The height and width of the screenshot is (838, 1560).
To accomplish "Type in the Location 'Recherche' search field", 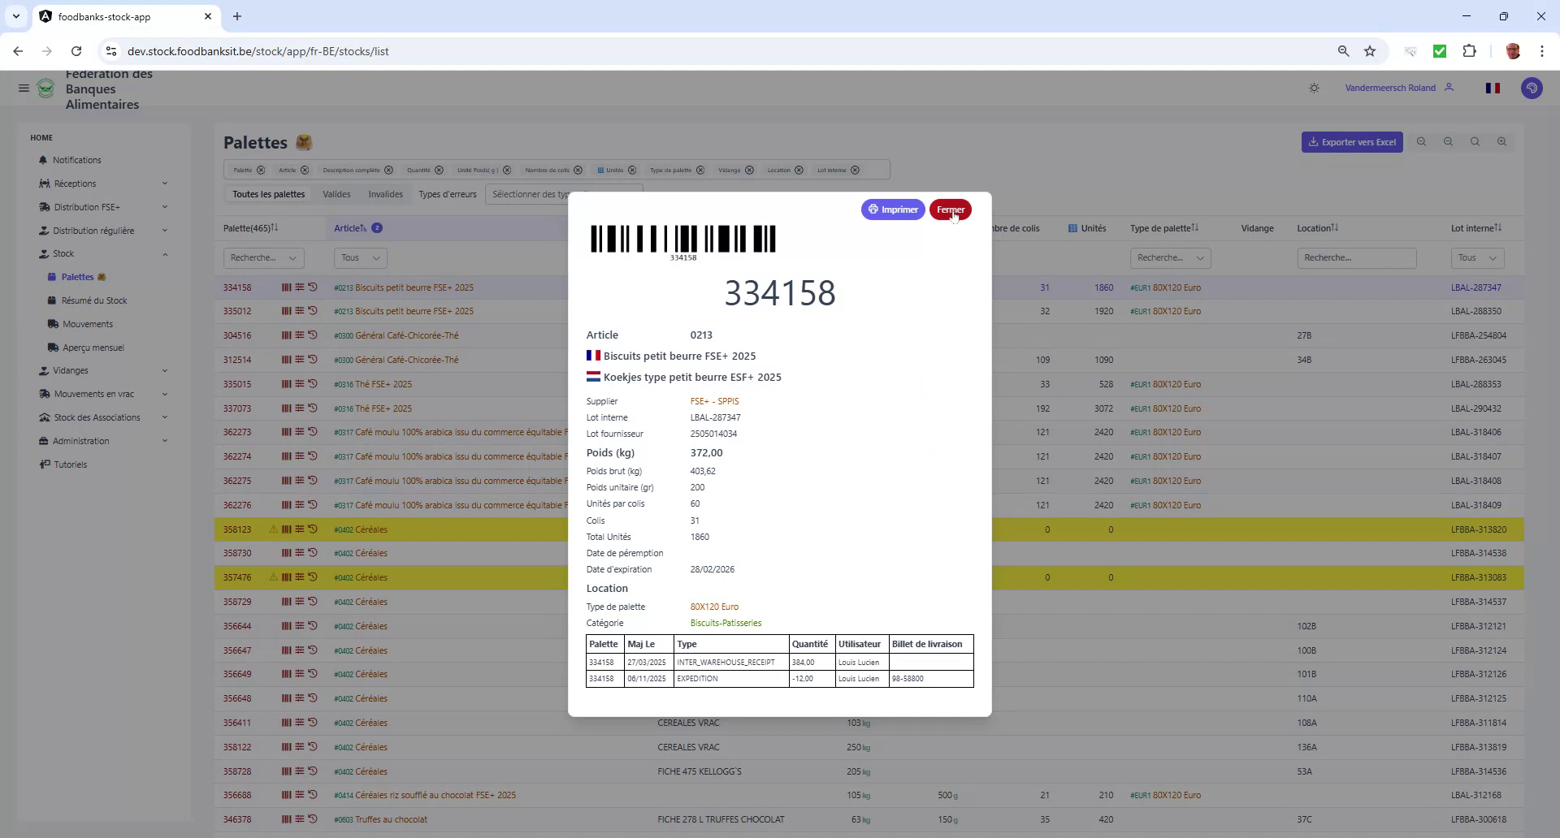I will tap(1355, 257).
